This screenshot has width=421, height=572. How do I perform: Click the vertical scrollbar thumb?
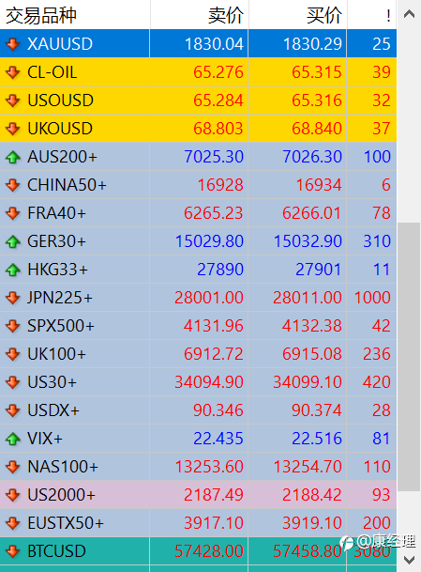(409, 357)
